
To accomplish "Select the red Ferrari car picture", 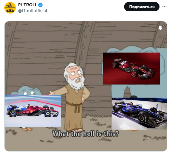I will click(x=132, y=69).
